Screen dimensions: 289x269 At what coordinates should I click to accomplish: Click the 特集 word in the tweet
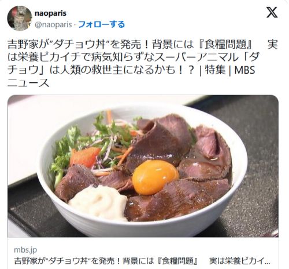click(215, 70)
